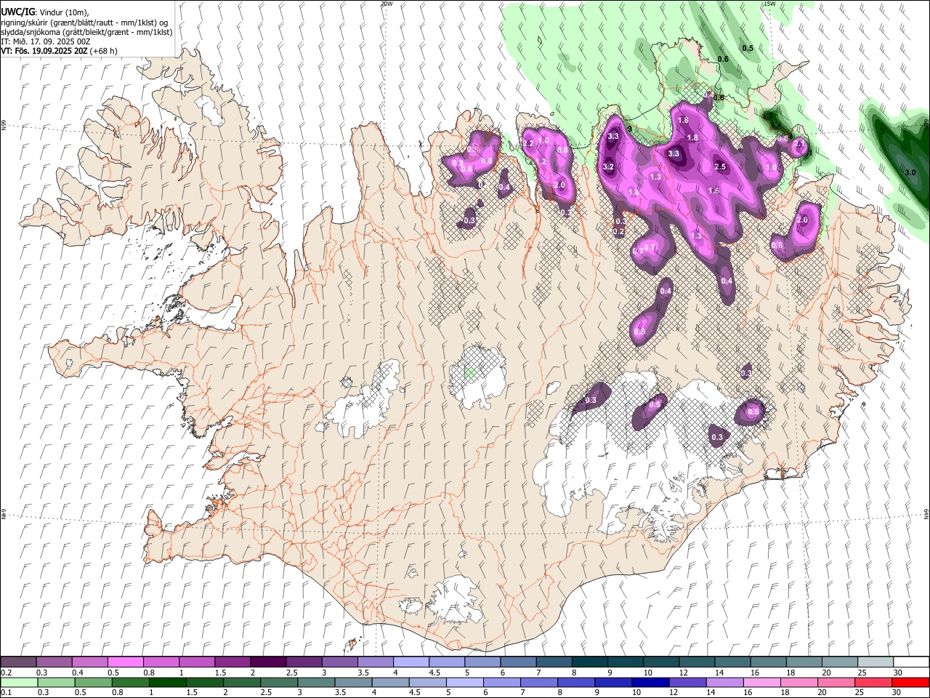The height and width of the screenshot is (698, 930).
Task: Pick lower legend swatch between 3 and 3.5
Action: [x=316, y=682]
